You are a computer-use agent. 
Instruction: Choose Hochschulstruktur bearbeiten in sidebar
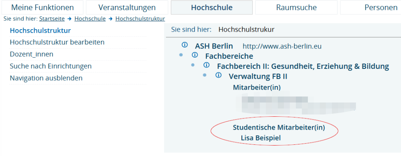(57, 42)
